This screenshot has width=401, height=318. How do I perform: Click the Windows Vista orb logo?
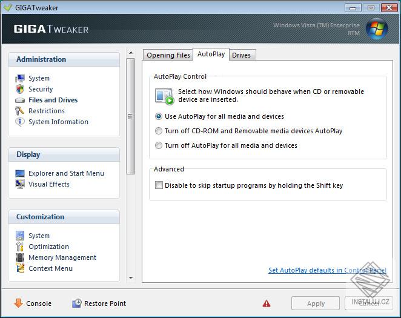pyautogui.click(x=376, y=28)
